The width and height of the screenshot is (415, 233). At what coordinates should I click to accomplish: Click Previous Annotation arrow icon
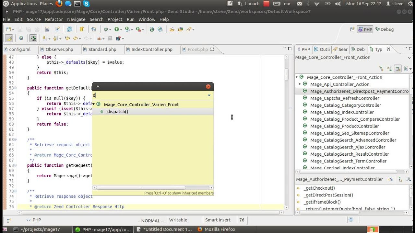tap(55, 38)
